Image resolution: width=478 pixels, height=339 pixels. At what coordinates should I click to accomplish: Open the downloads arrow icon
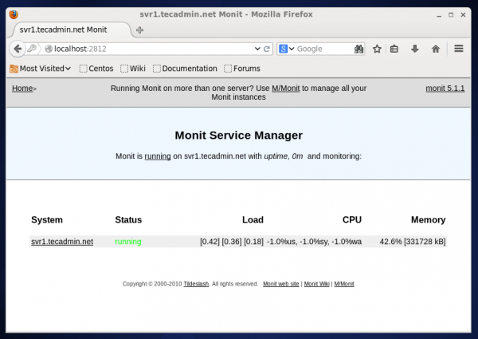[x=415, y=49]
